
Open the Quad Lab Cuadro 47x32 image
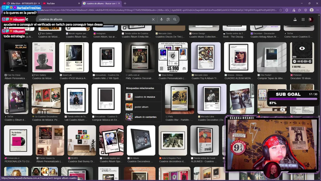pos(74,57)
